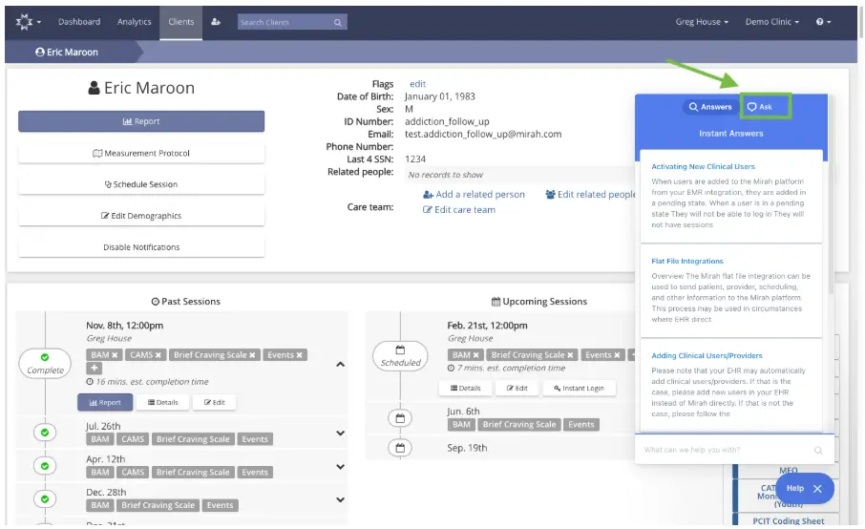The image size is (865, 529).
Task: Click the search magnifier in Search Clients box
Action: click(338, 23)
